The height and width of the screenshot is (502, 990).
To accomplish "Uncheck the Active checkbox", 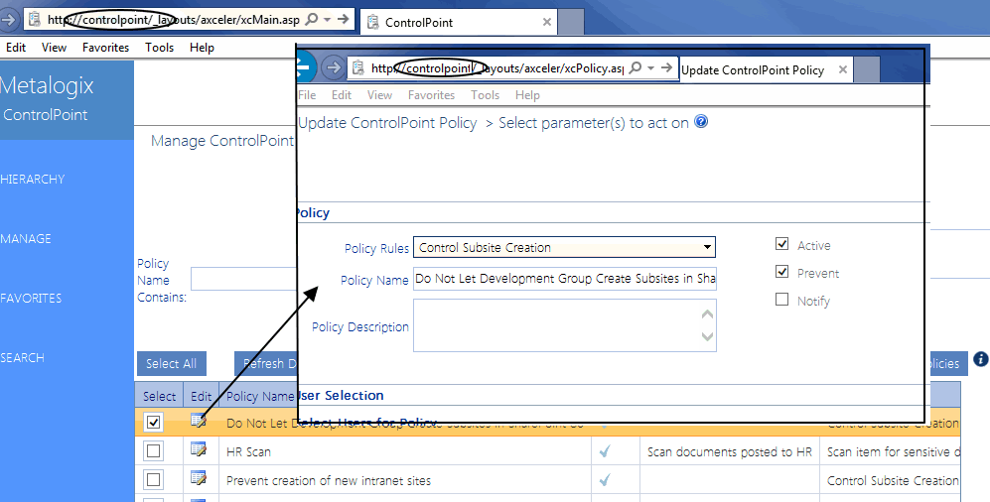I will [782, 243].
